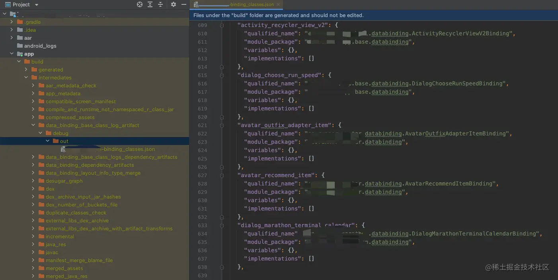This screenshot has width=558, height=280.
Task: Click the JSON file icon beside binding_classes.json
Action: tap(63, 149)
